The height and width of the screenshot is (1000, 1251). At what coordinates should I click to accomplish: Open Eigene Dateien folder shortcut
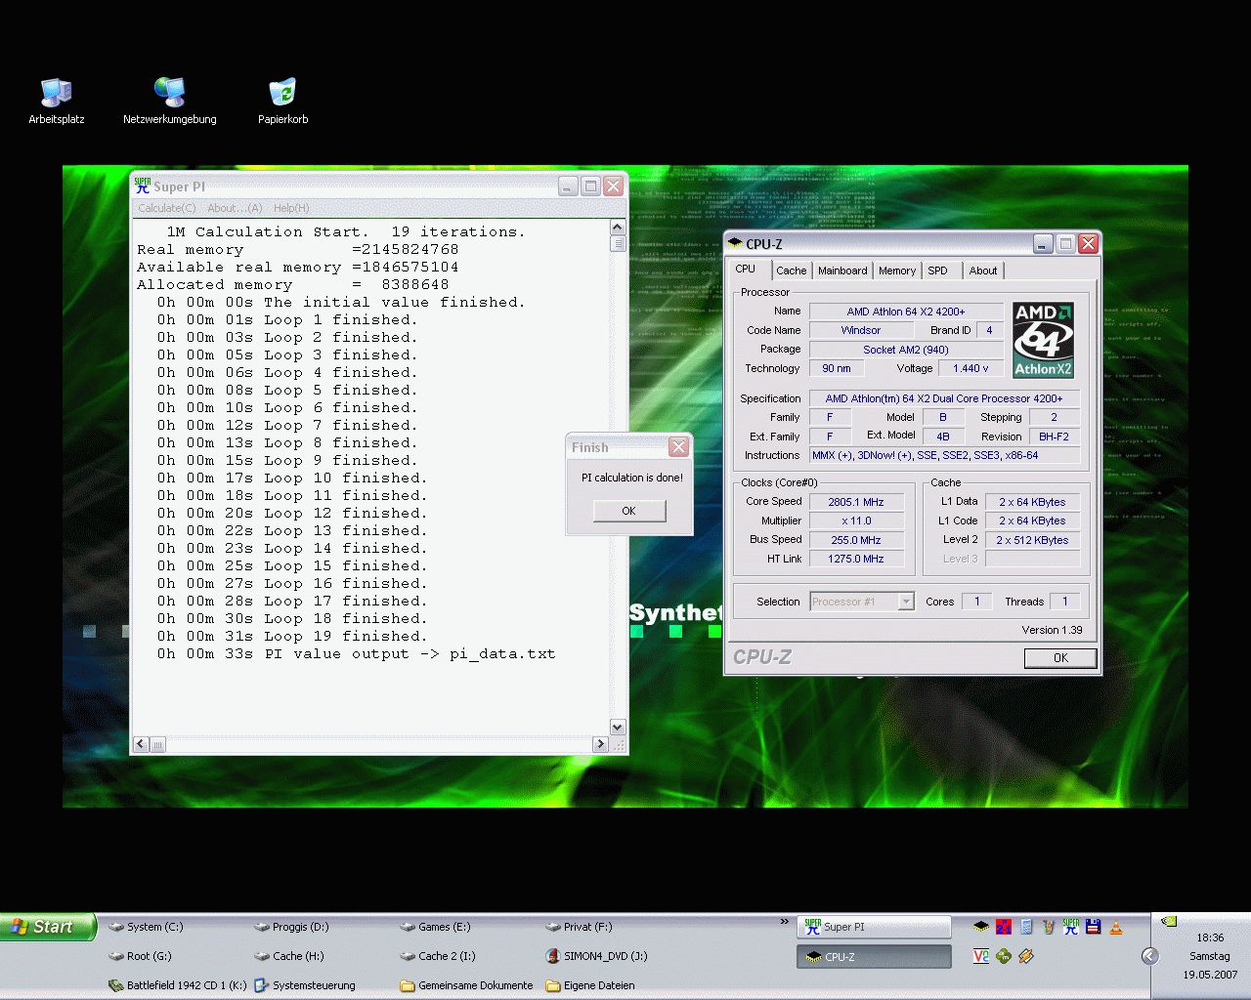click(590, 985)
